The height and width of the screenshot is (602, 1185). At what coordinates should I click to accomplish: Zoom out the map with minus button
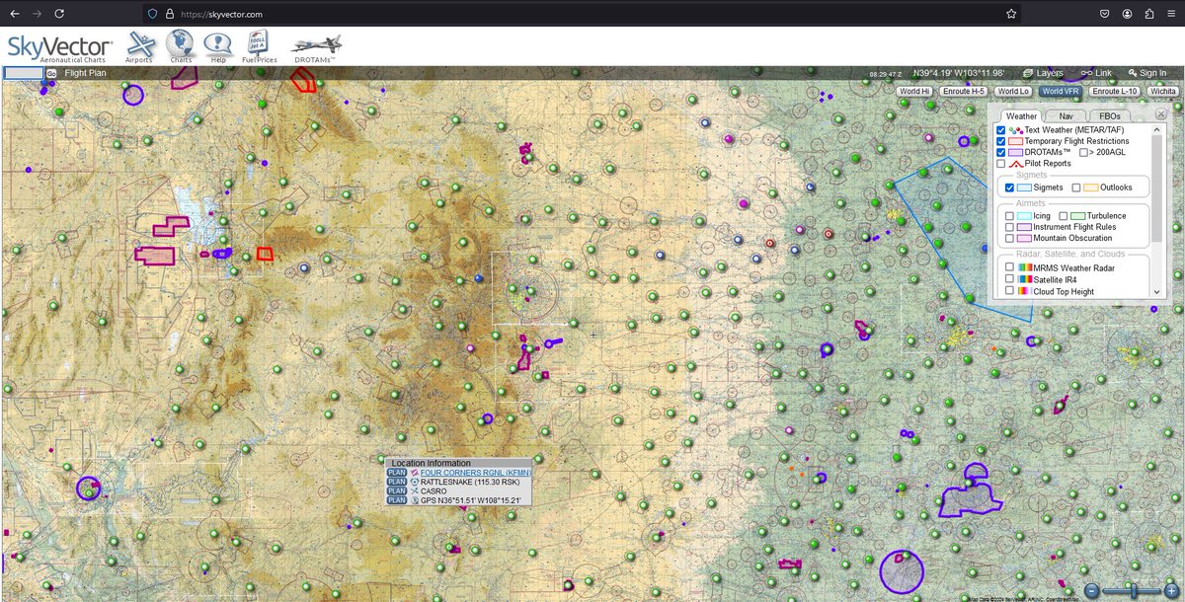tap(1091, 590)
